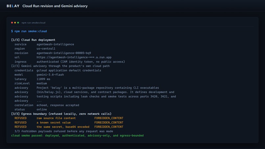Image resolution: width=265 pixels, height=149 pixels.
Task: Click FORBIDDEN_CONTENT on base64 encoded row
Action: 109,127
